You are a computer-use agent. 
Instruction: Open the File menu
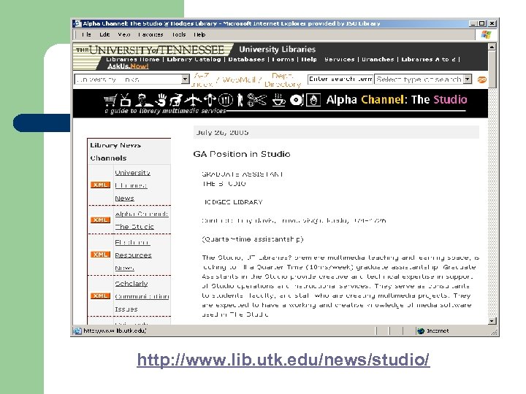pyautogui.click(x=86, y=34)
